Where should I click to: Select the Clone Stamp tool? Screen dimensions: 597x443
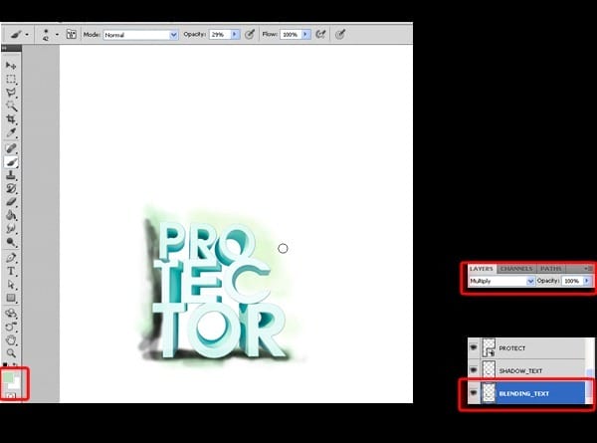[11, 175]
